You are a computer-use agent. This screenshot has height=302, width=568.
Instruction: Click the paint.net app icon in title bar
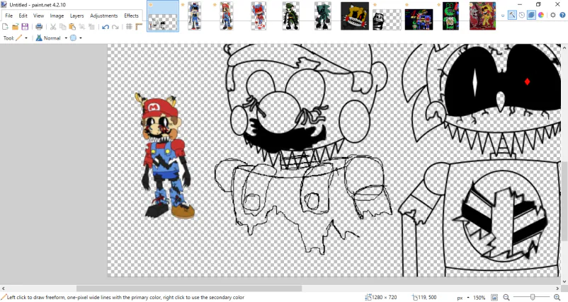(x=4, y=5)
